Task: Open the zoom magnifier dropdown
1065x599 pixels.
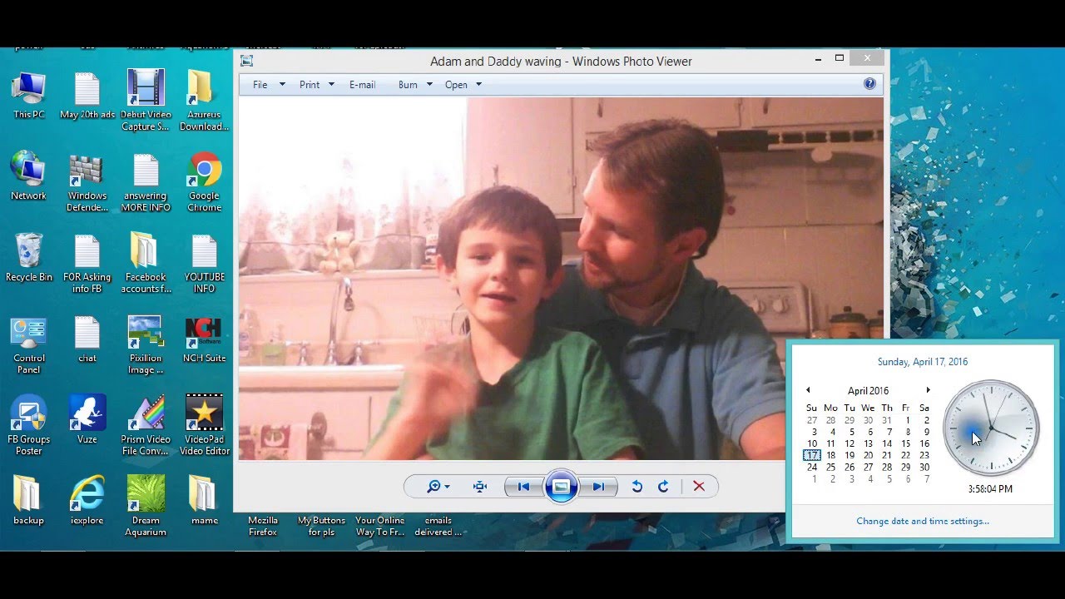Action: [438, 487]
